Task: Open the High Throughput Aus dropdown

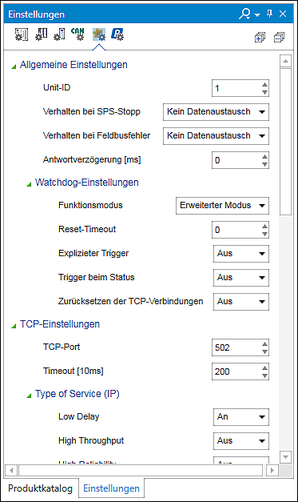Action: coord(241,441)
